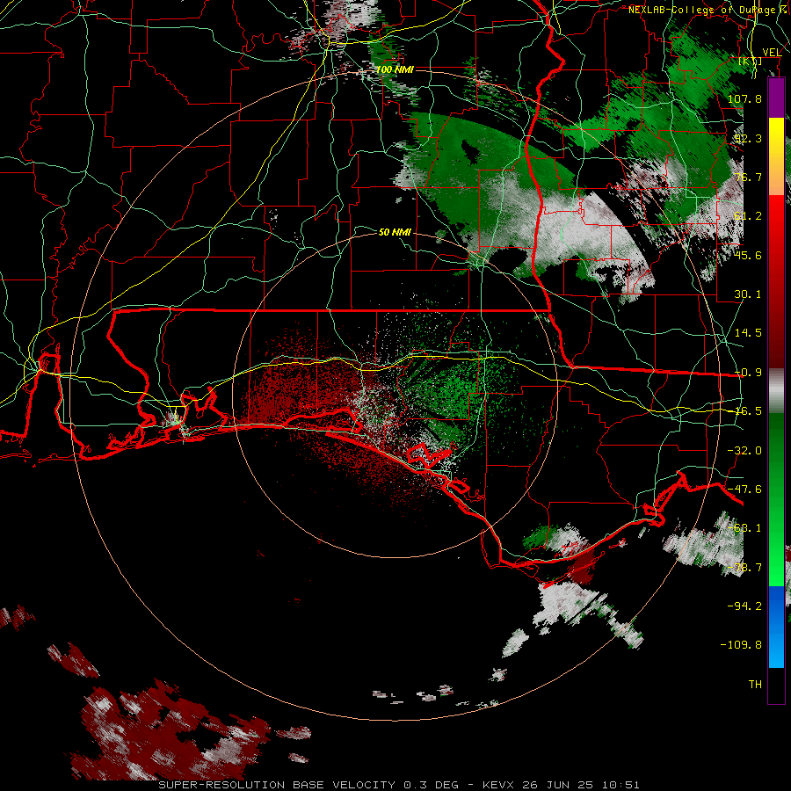Click the 100 NMI range ring label

pos(395,69)
